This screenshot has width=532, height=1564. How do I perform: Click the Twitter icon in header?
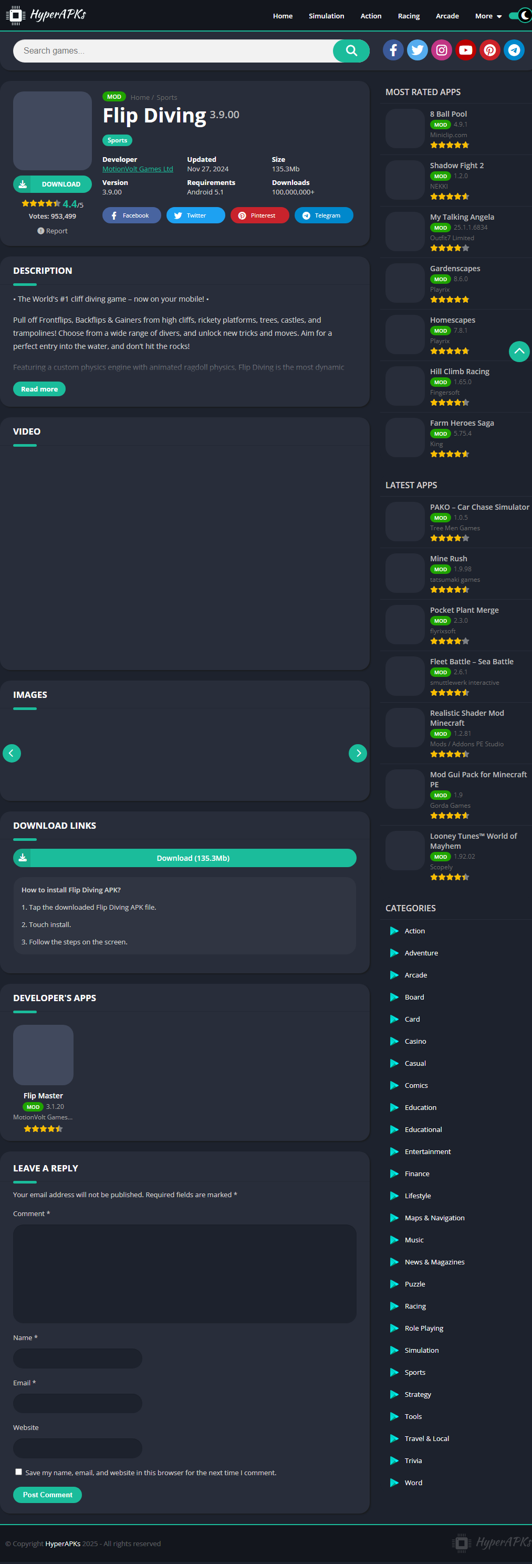click(x=418, y=50)
